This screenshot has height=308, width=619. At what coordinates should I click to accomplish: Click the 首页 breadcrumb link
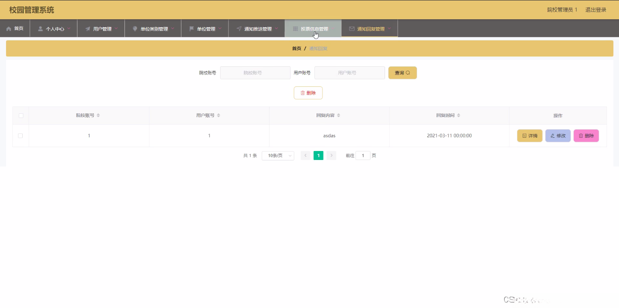point(296,48)
